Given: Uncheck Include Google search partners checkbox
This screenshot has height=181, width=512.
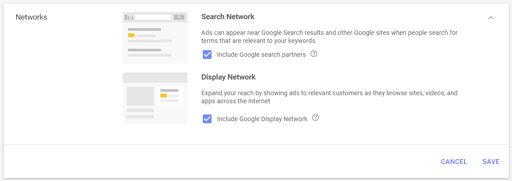Looking at the screenshot, I should pos(207,55).
